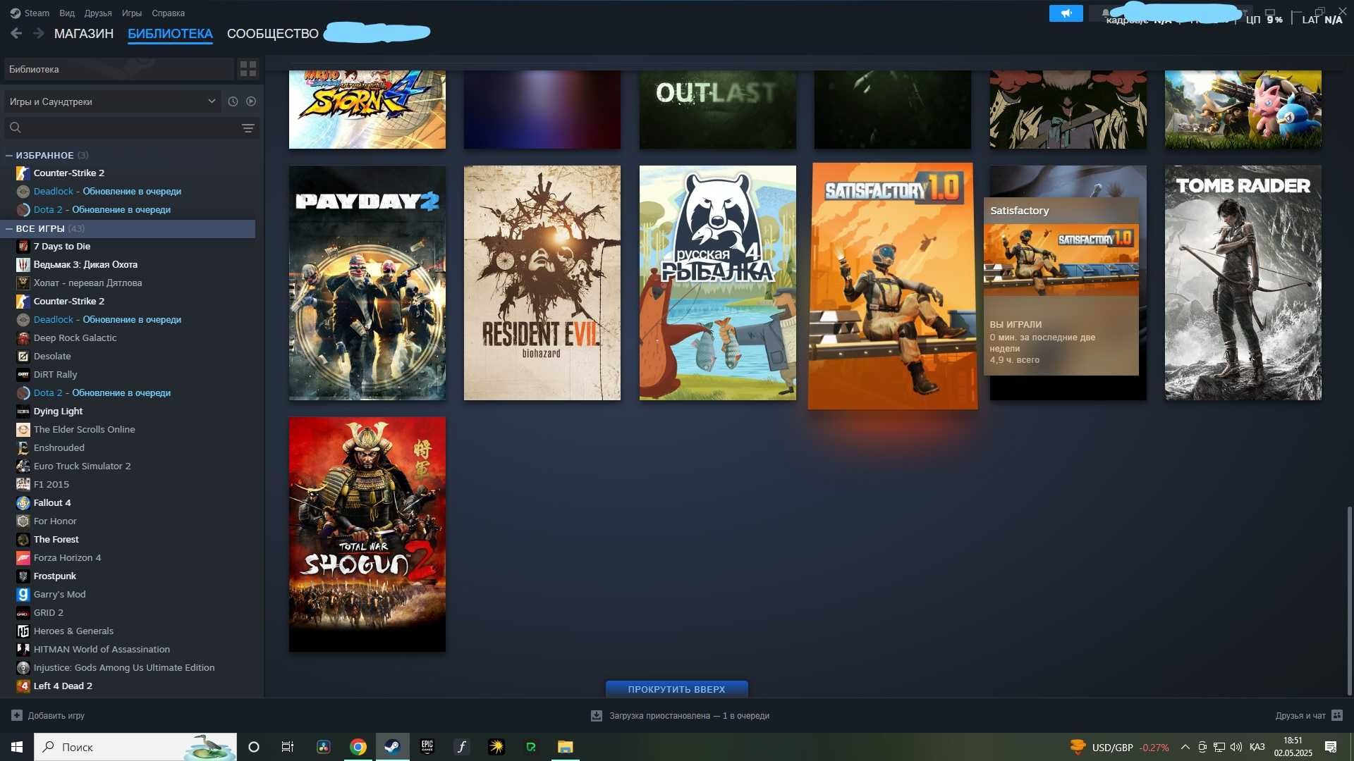Open the announcements megaphone button

(x=1066, y=13)
